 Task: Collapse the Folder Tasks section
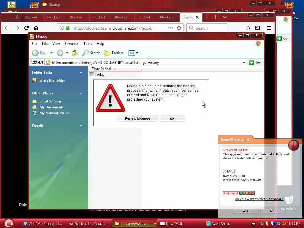(x=81, y=72)
